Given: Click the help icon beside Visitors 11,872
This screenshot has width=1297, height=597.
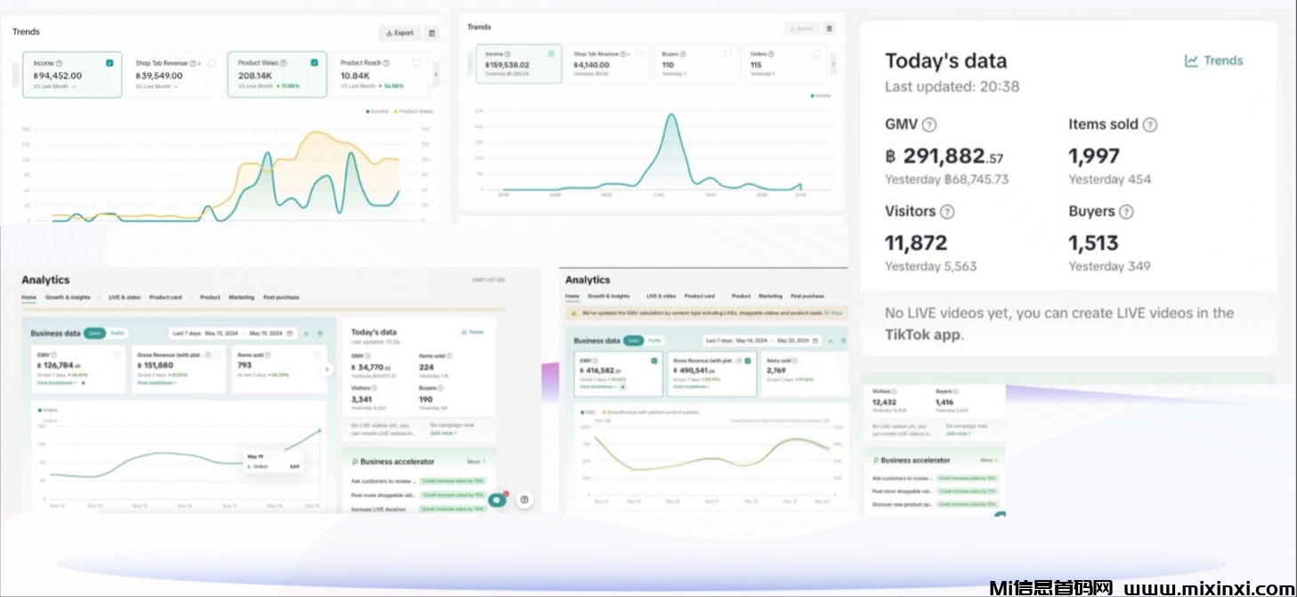Looking at the screenshot, I should click(x=947, y=212).
